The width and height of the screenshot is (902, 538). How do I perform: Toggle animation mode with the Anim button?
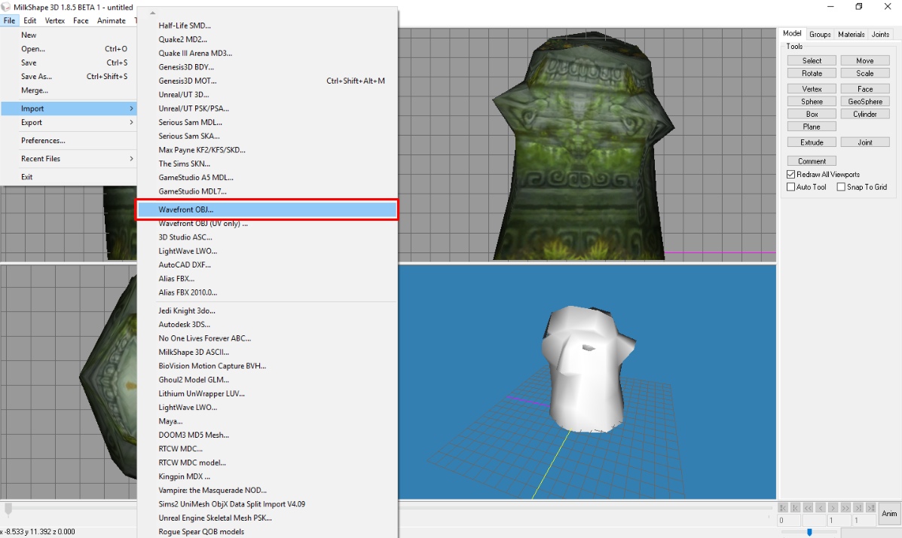pyautogui.click(x=889, y=513)
